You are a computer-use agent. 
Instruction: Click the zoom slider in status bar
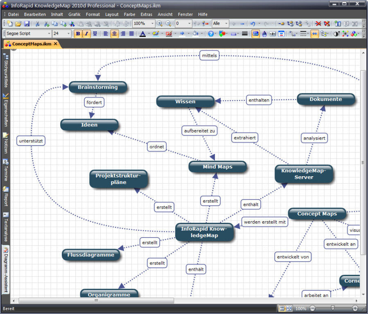333,308
